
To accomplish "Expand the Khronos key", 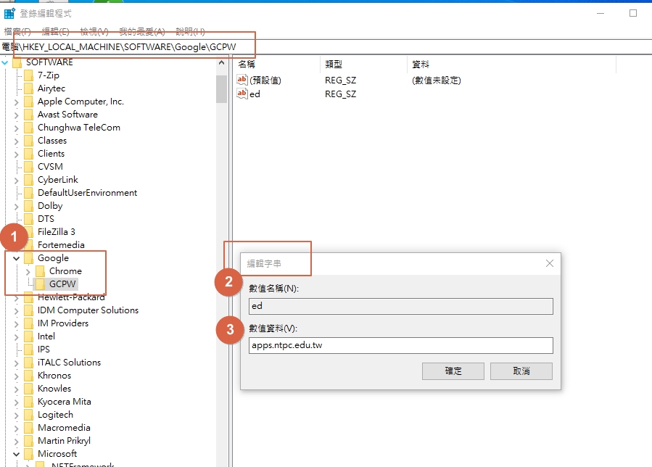I will coord(16,376).
